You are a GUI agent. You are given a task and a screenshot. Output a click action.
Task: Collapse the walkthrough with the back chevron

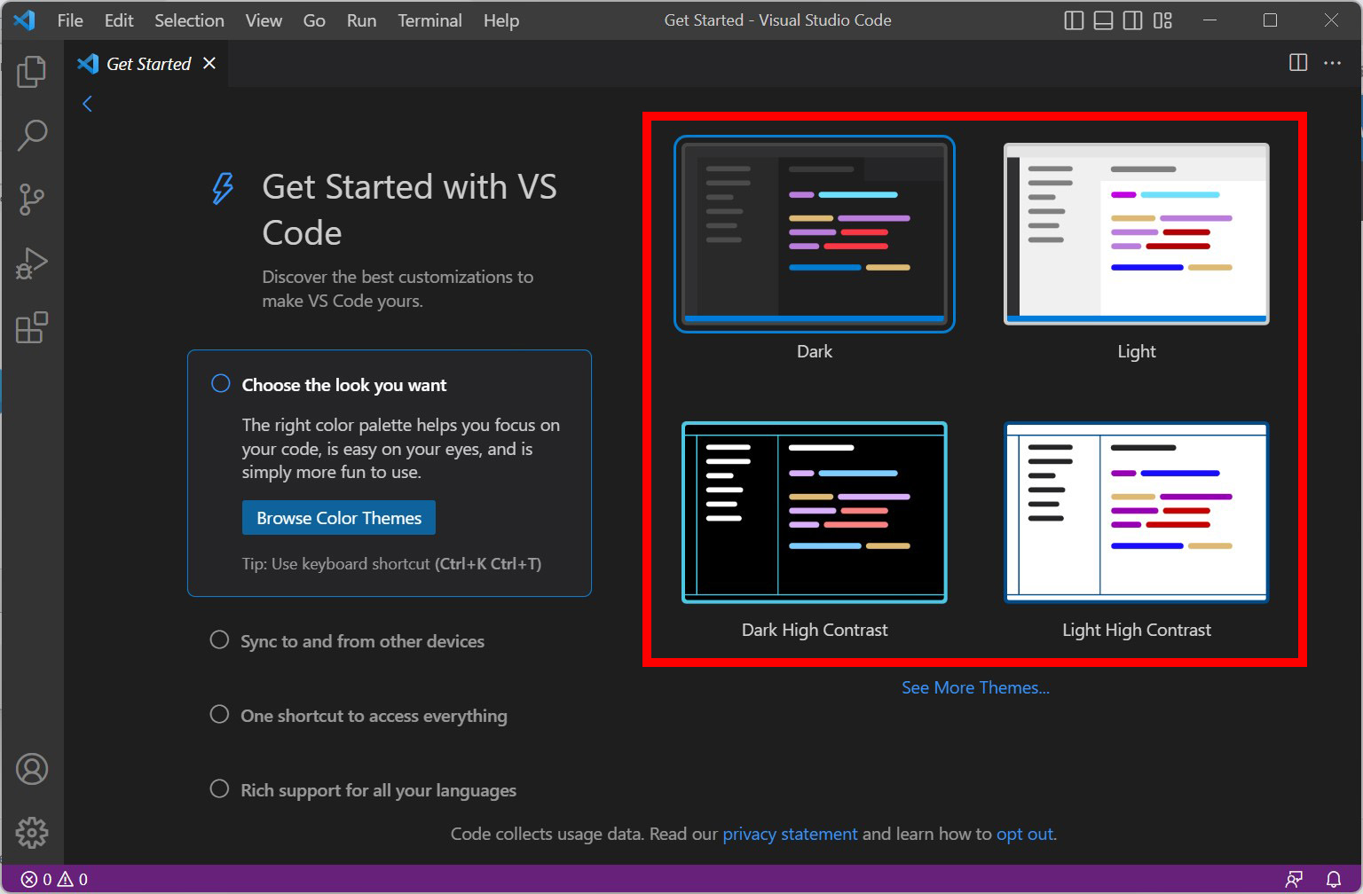86,103
